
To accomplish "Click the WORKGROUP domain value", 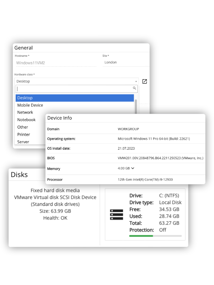I will (x=128, y=129).
